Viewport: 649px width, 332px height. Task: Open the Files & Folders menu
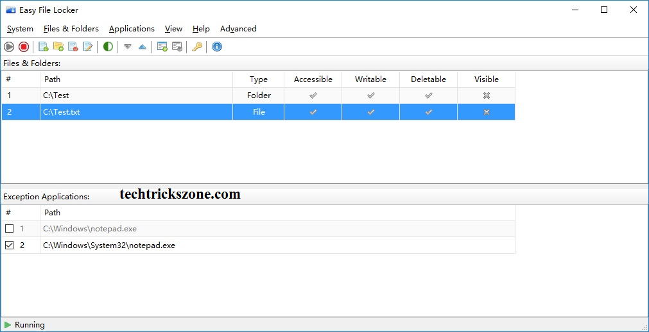[x=71, y=29]
